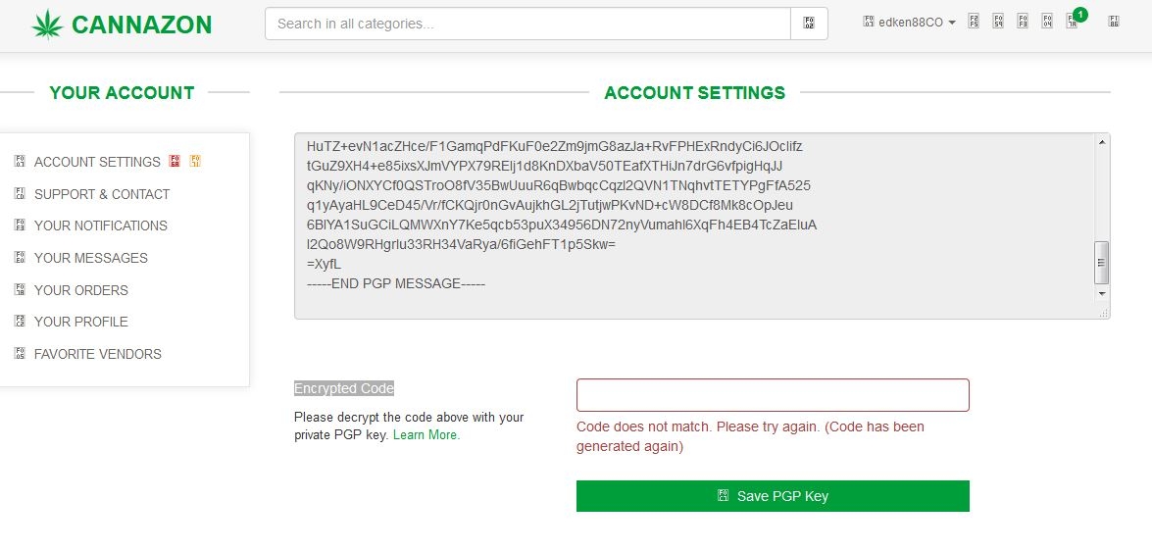This screenshot has height=551, width=1152.
Task: Click the search button icon beside search field
Action: tap(809, 24)
